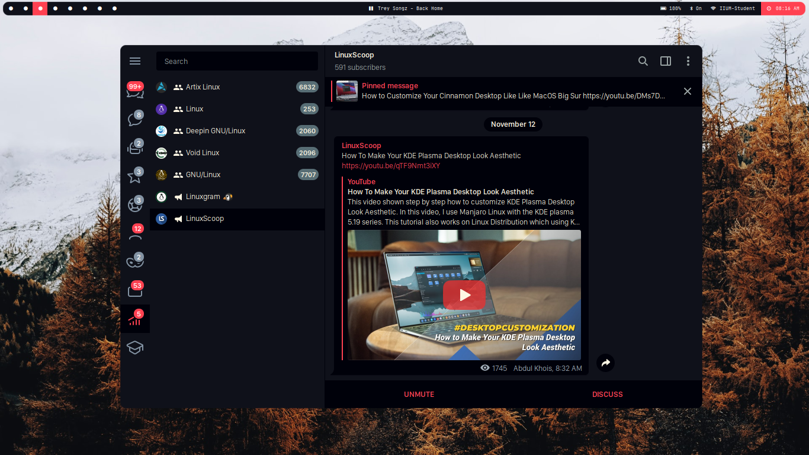
Task: Select the star folder in the sidebar
Action: click(135, 176)
